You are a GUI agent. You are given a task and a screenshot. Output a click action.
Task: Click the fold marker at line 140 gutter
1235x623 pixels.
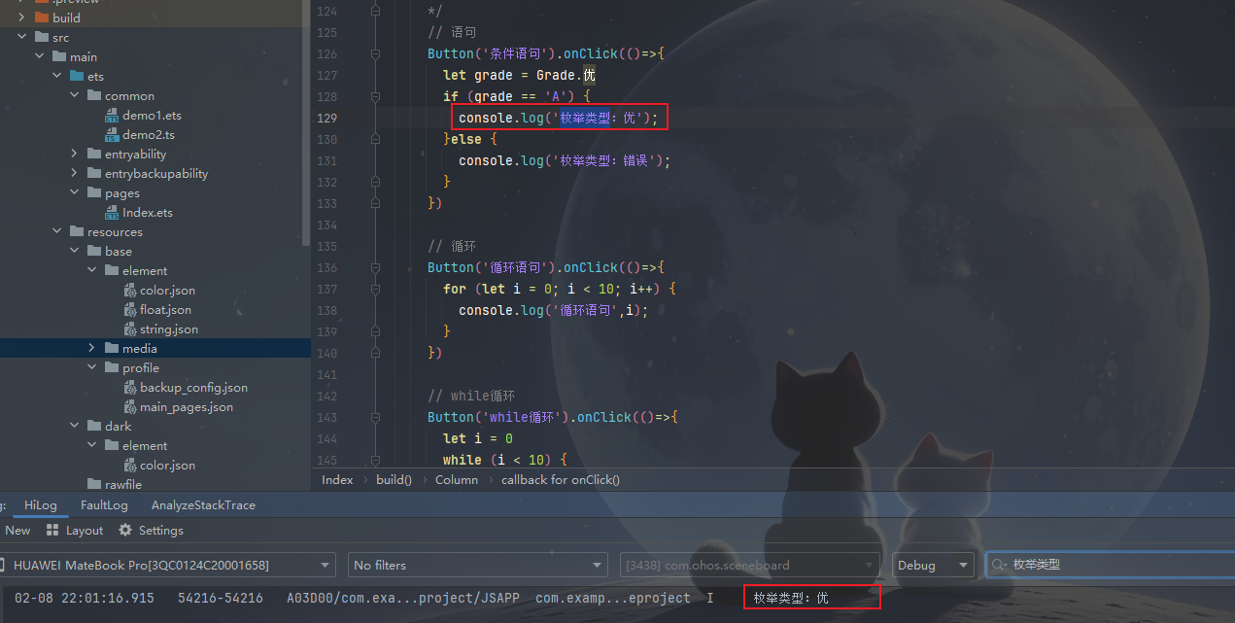[375, 354]
